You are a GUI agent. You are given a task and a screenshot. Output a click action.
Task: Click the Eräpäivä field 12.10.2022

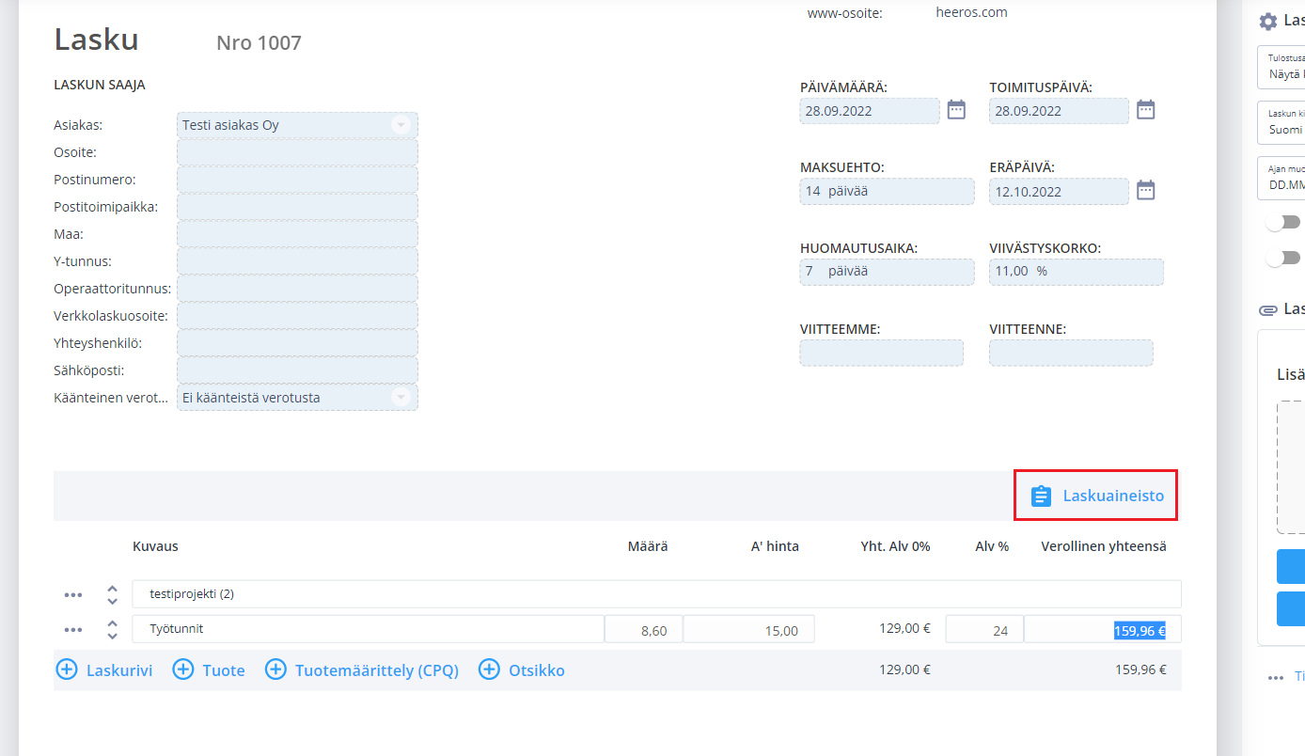point(1059,192)
